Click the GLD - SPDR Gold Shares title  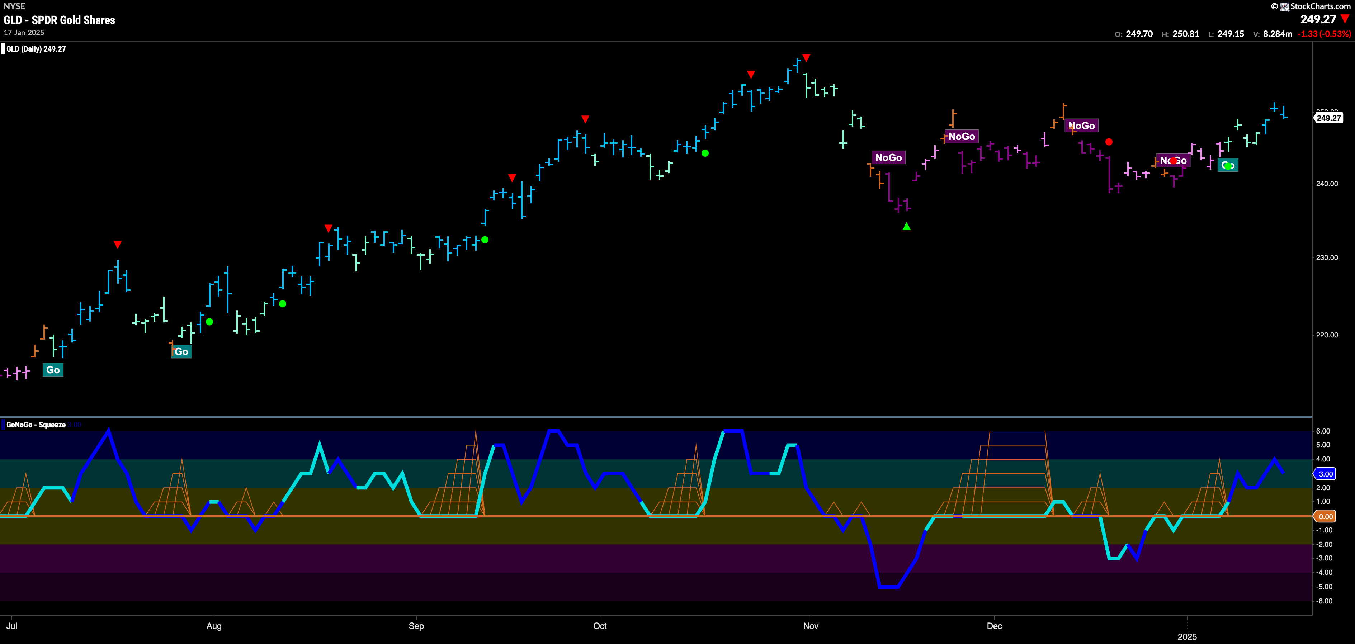tap(60, 20)
